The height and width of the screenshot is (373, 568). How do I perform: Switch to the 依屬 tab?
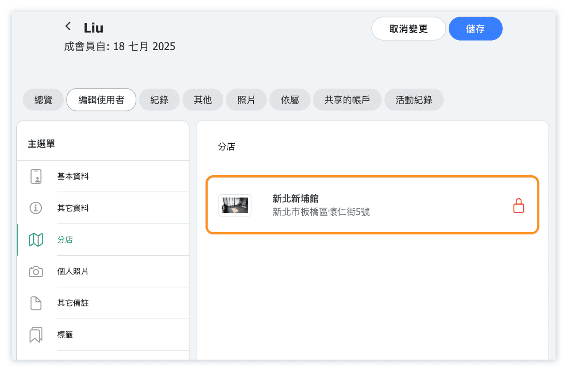(290, 100)
